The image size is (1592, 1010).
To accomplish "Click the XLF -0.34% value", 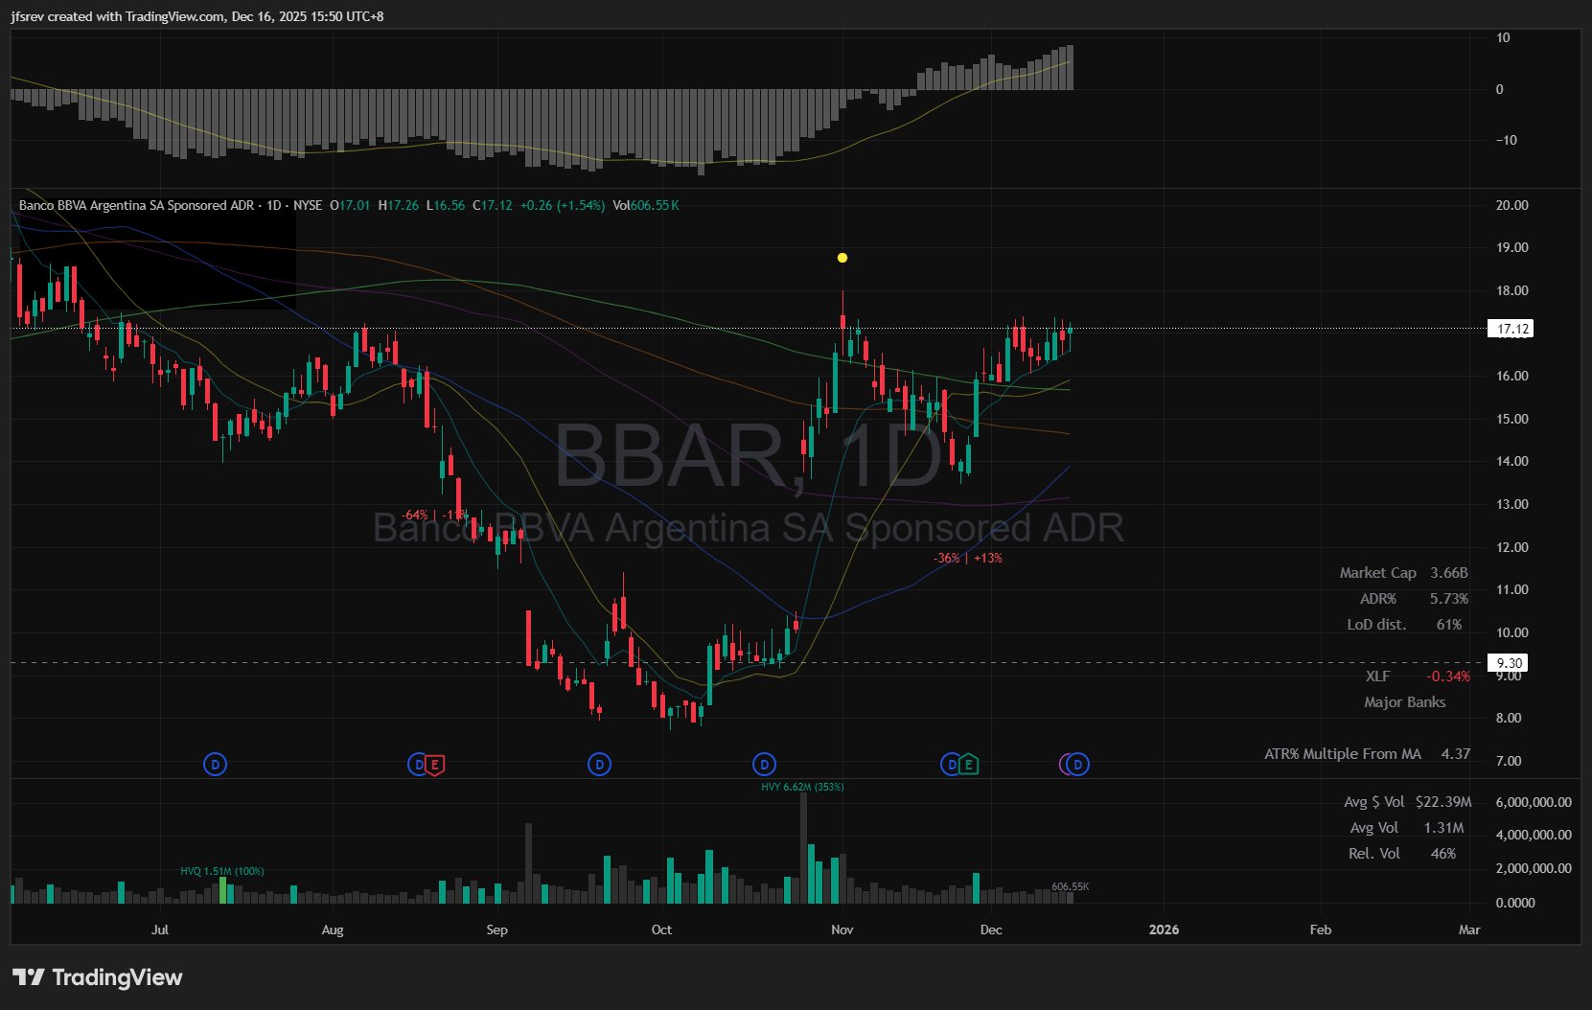I will click(1448, 677).
